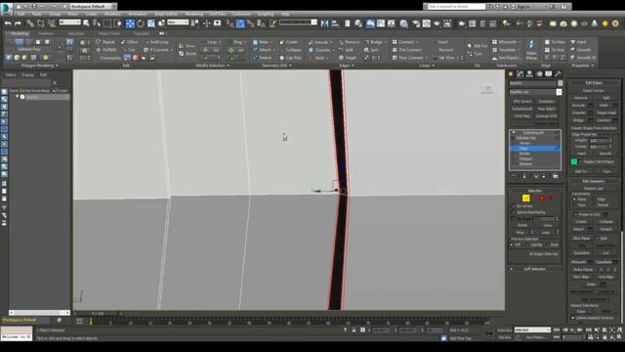Toggle the Ignore Backfacing checkbox
The width and height of the screenshot is (625, 352).
(514, 212)
